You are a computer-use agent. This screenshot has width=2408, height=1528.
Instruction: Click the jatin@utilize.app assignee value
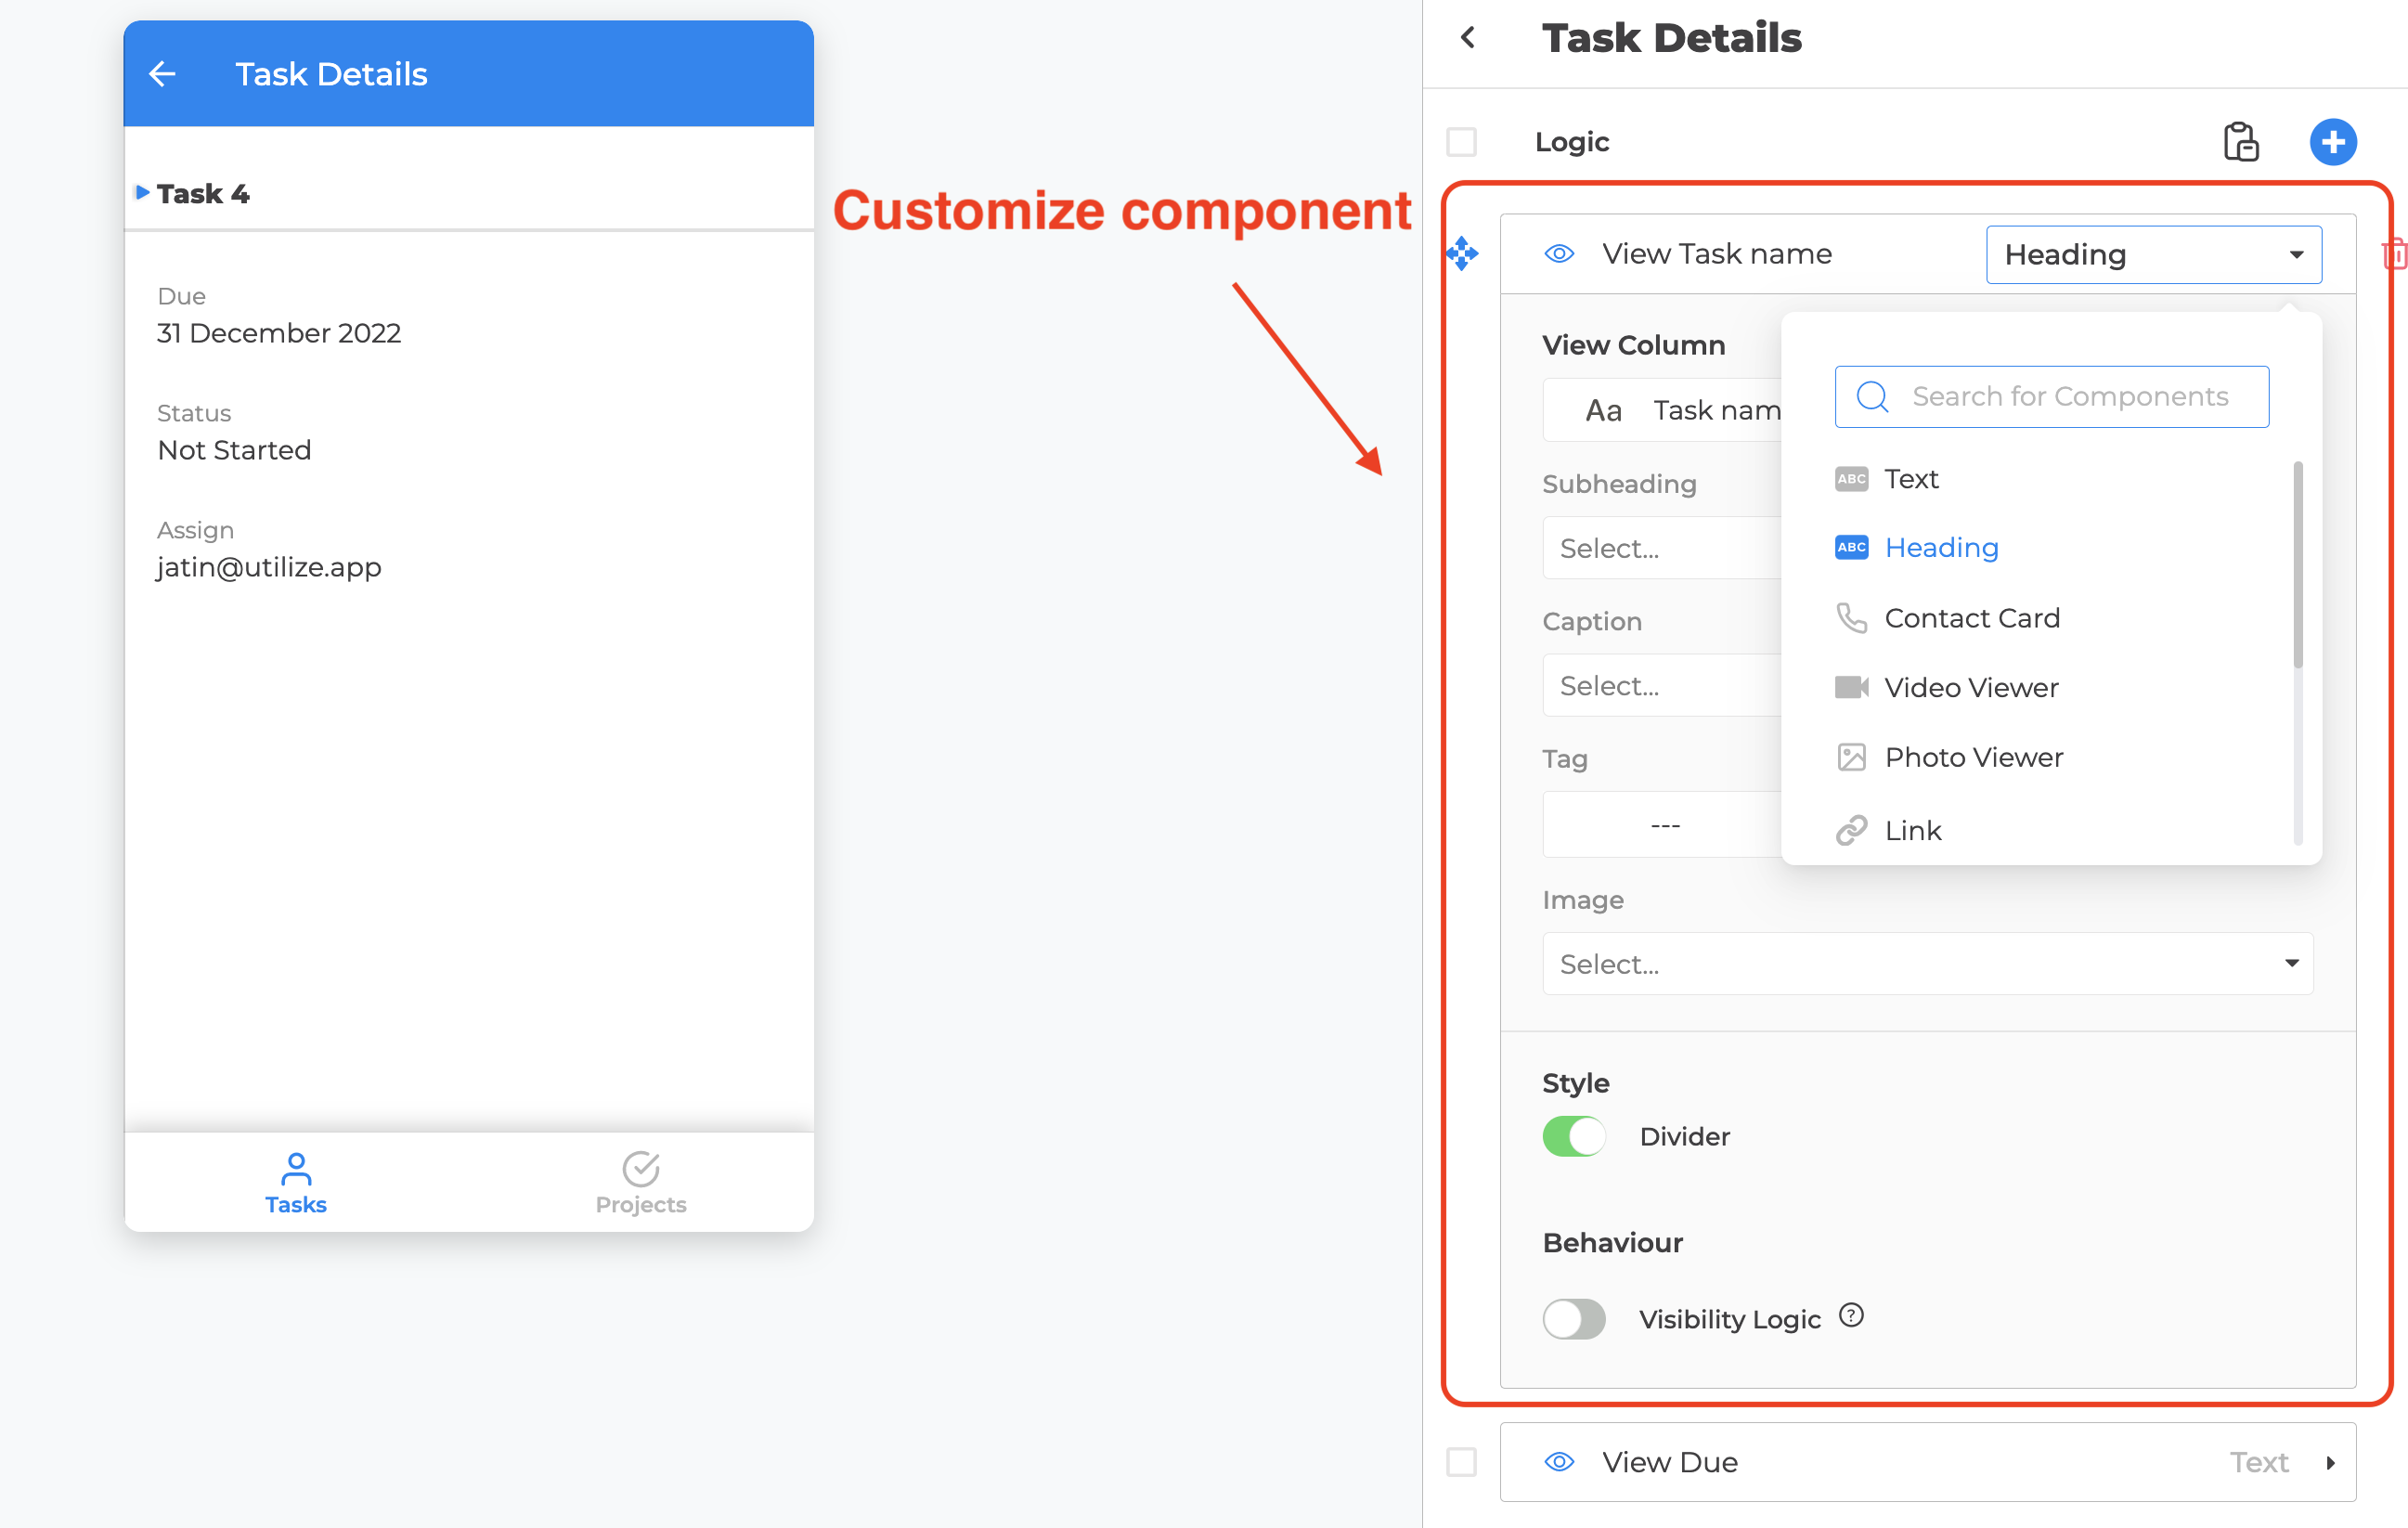[269, 567]
